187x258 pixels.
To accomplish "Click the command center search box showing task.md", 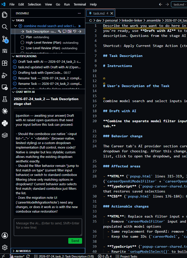I will pos(179,5).
